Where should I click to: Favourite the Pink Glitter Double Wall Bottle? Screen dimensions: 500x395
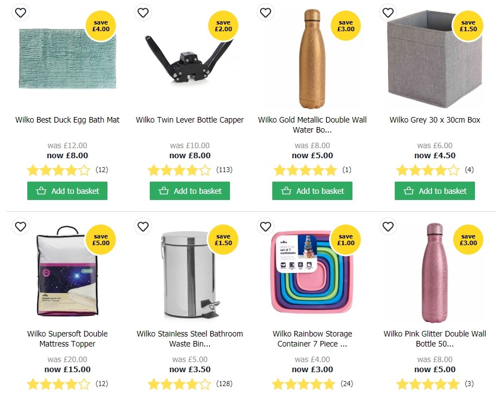coord(388,227)
